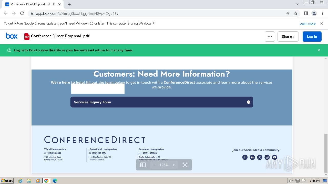
Task: Zoom in the PDF preview
Action: point(174,165)
